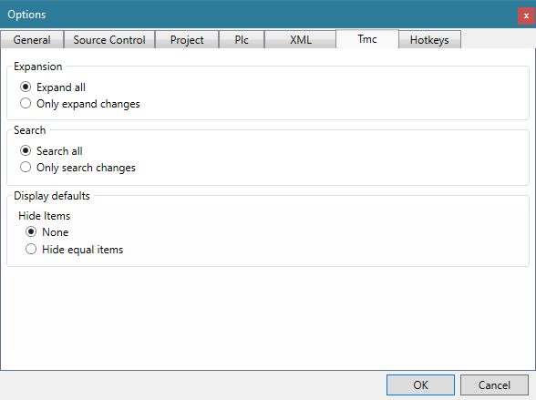Image resolution: width=536 pixels, height=400 pixels.
Task: Click the Display defaults group label
Action: pos(52,196)
